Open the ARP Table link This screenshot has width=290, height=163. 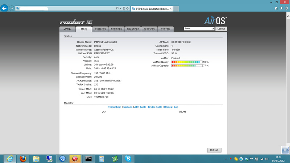pyautogui.click(x=140, y=107)
